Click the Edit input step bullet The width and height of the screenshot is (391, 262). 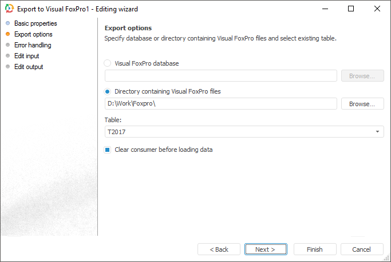pyautogui.click(x=7, y=56)
